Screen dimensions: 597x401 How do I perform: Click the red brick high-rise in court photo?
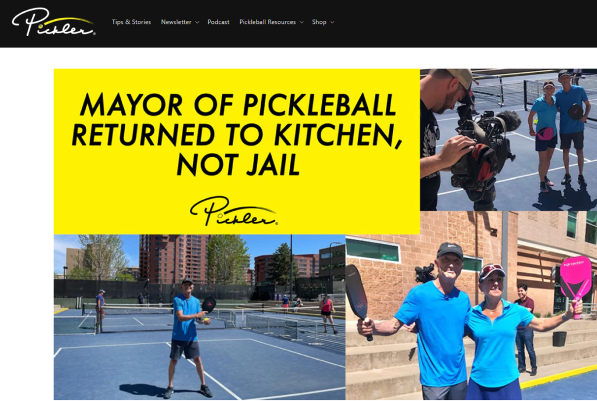tap(173, 258)
